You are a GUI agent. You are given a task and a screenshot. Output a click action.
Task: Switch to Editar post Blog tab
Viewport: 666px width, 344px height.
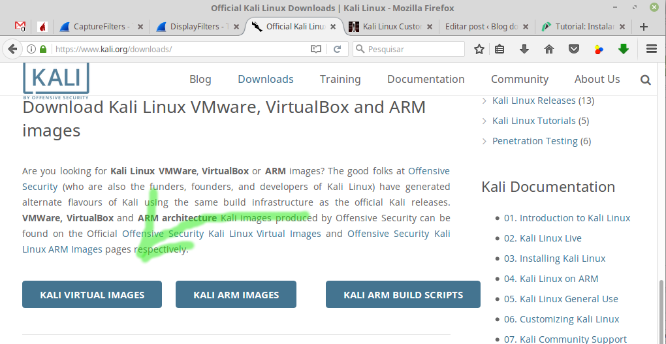coord(487,27)
